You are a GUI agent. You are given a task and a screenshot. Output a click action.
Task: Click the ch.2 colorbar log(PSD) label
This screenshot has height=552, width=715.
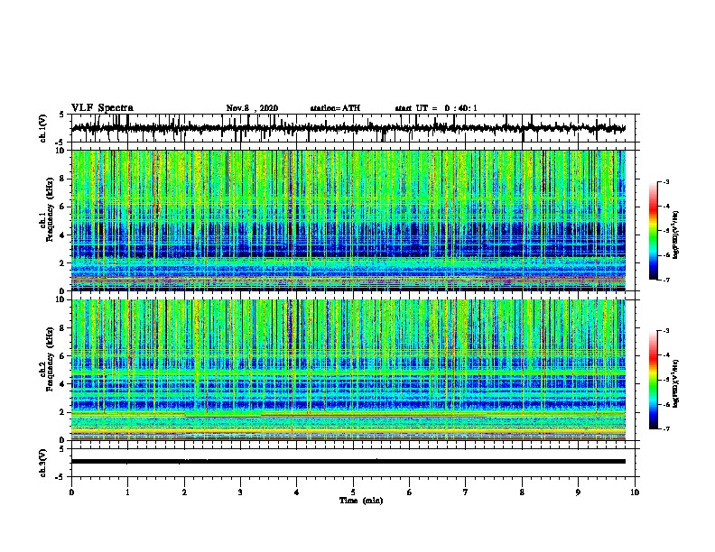[x=675, y=383]
